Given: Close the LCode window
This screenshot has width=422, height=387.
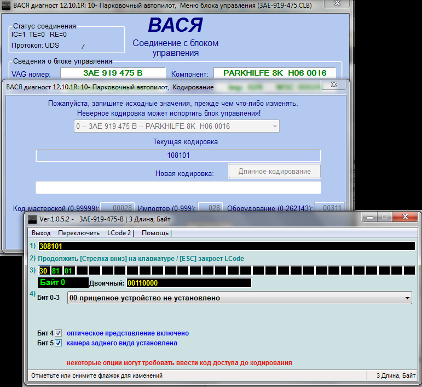Looking at the screenshot, I should click(x=407, y=217).
